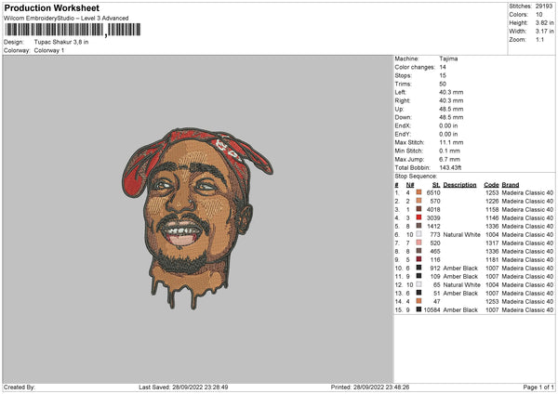
Task: Click the swatch beside 1412 stitches
Action: click(418, 226)
